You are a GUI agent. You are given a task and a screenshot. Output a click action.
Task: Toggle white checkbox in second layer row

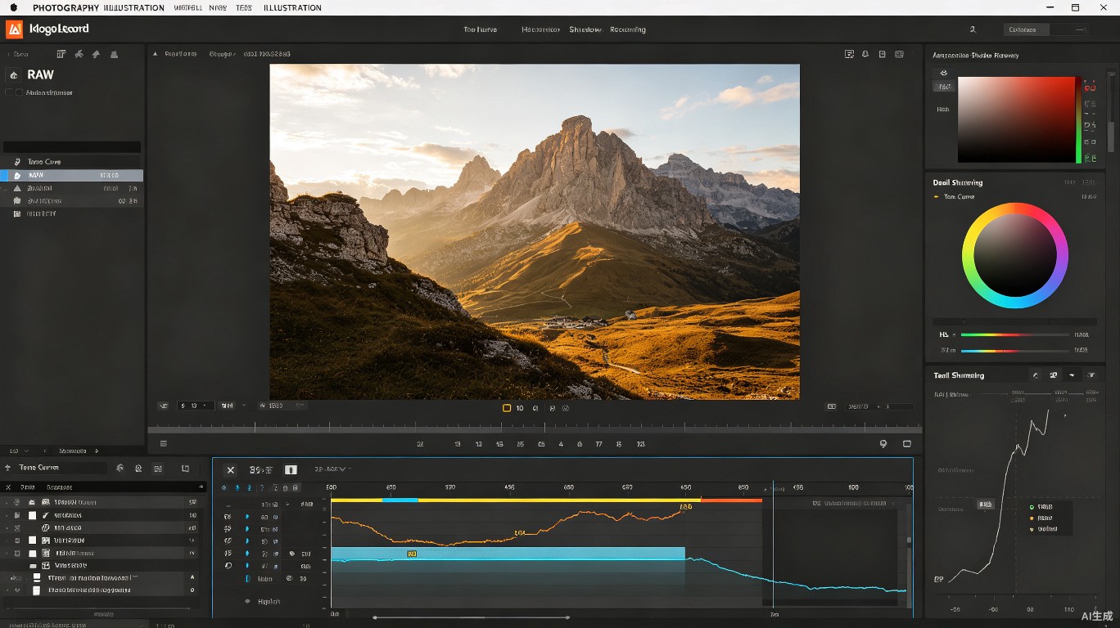(33, 516)
